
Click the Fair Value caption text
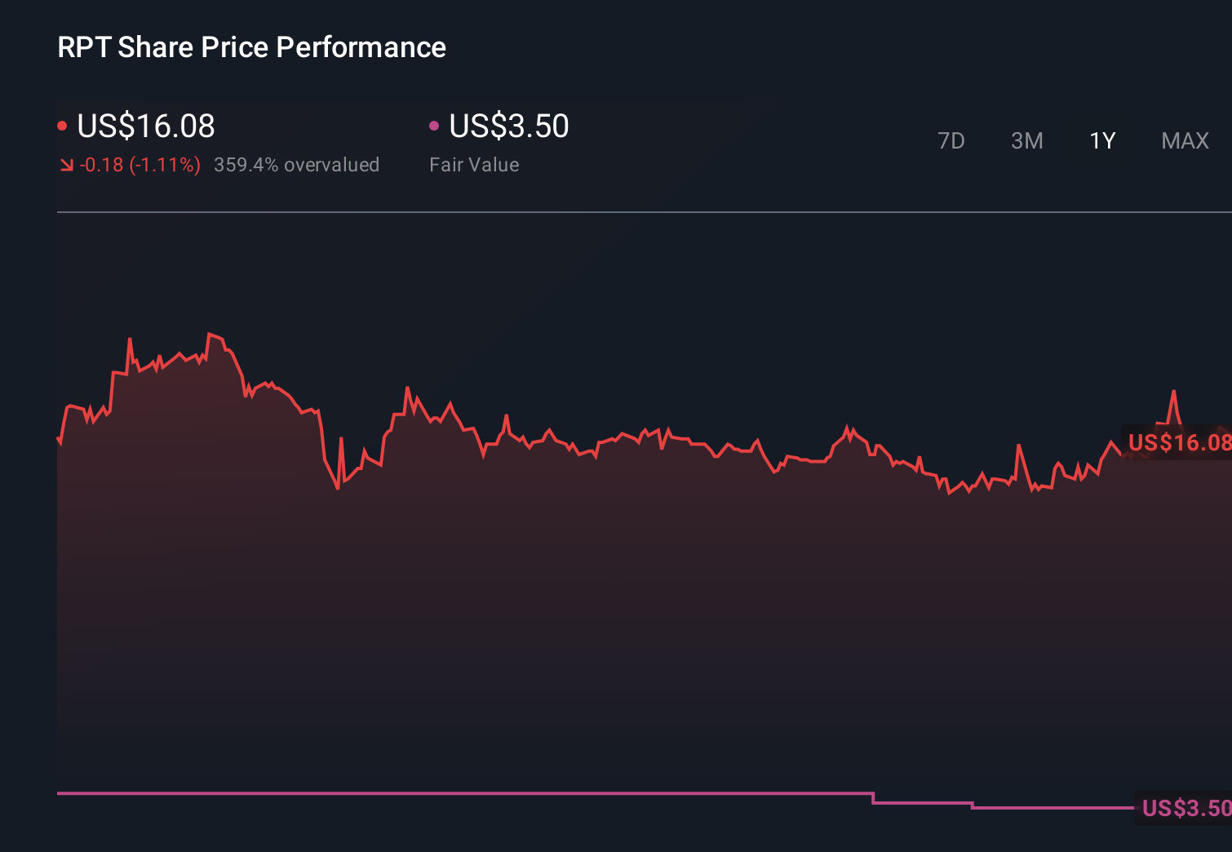click(474, 165)
